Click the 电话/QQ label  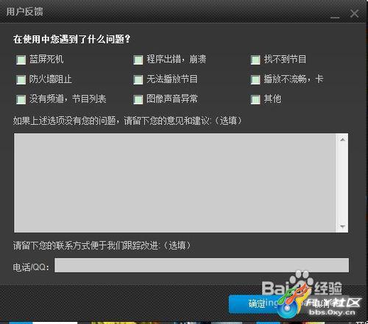click(x=31, y=267)
